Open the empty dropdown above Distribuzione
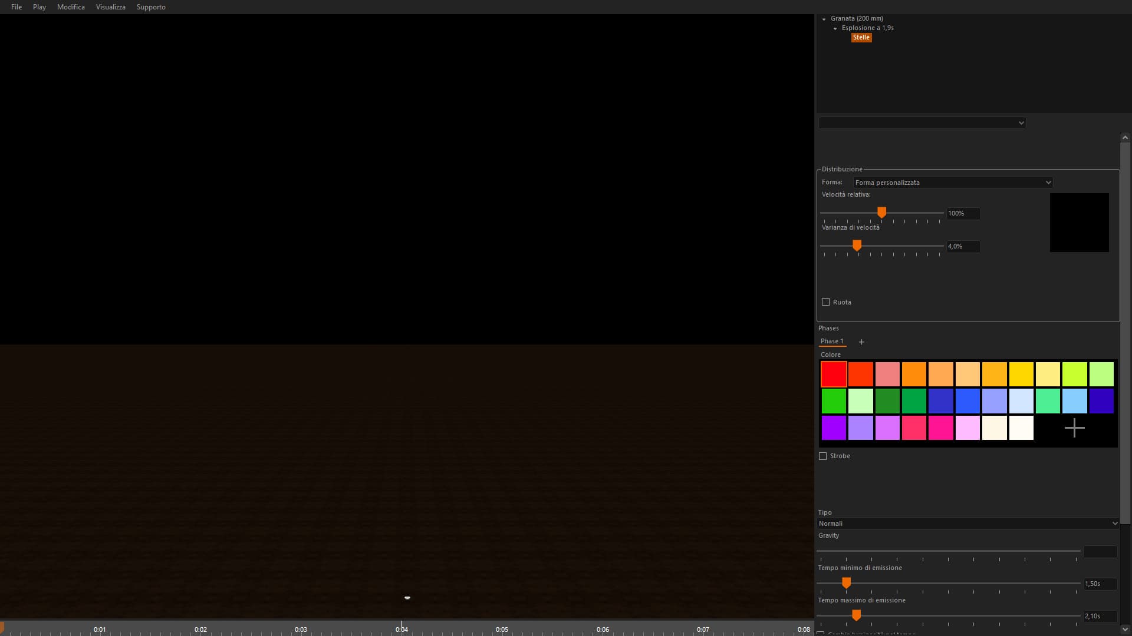The height and width of the screenshot is (636, 1132). pos(922,123)
